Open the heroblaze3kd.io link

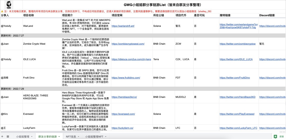pyautogui.click(x=124, y=97)
